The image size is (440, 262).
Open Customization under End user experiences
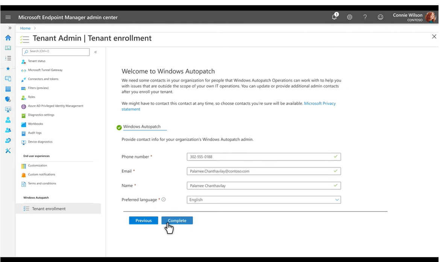[x=37, y=166]
